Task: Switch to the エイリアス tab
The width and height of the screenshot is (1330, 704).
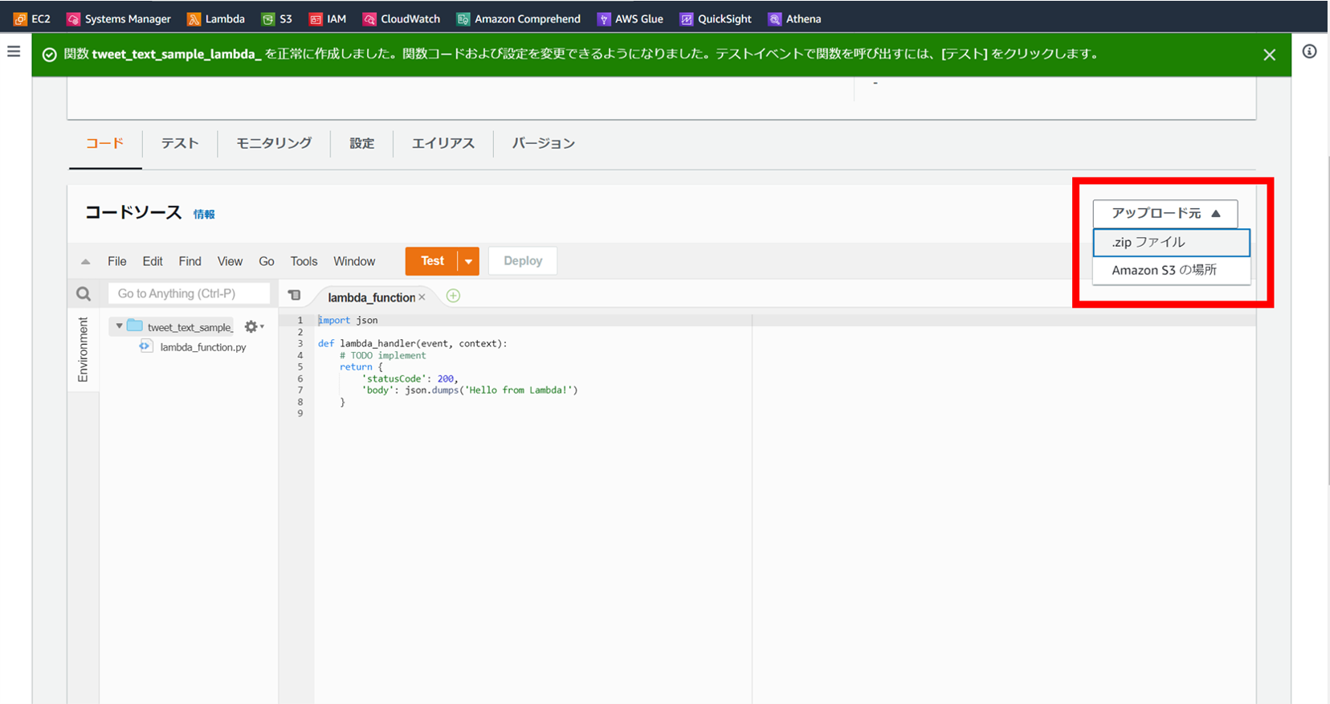Action: click(x=443, y=143)
